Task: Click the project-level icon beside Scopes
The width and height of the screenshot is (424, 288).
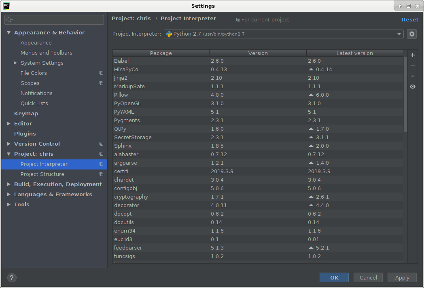Action: pyautogui.click(x=102, y=83)
